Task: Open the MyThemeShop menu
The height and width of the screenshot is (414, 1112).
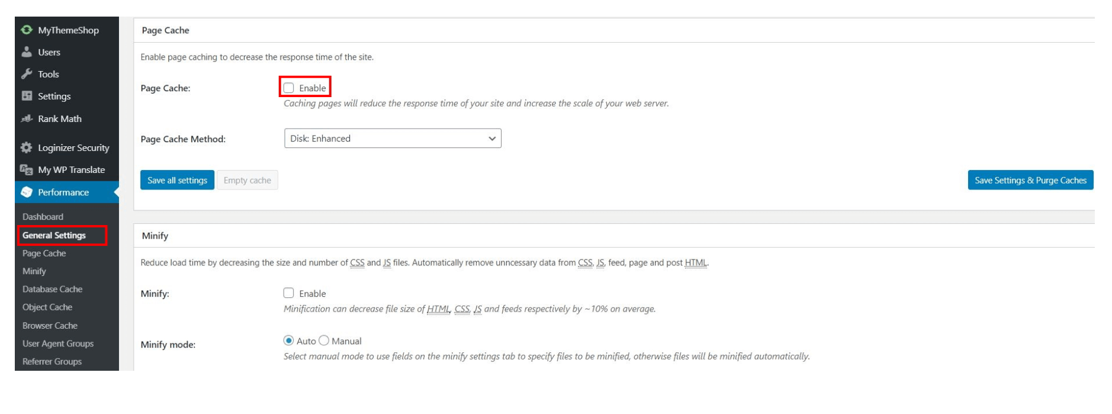Action: pos(67,30)
